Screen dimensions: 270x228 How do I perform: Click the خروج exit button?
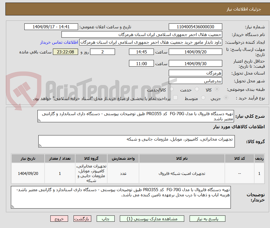[59, 219]
